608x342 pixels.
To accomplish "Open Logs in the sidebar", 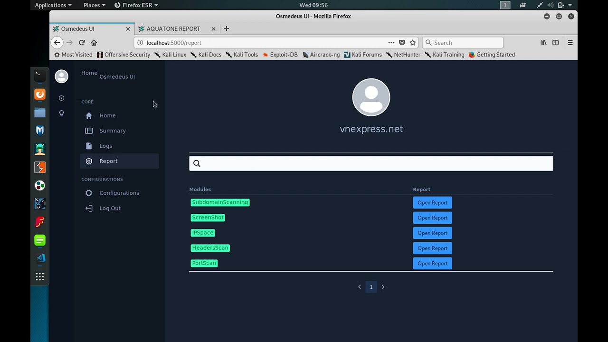I will pos(119,146).
